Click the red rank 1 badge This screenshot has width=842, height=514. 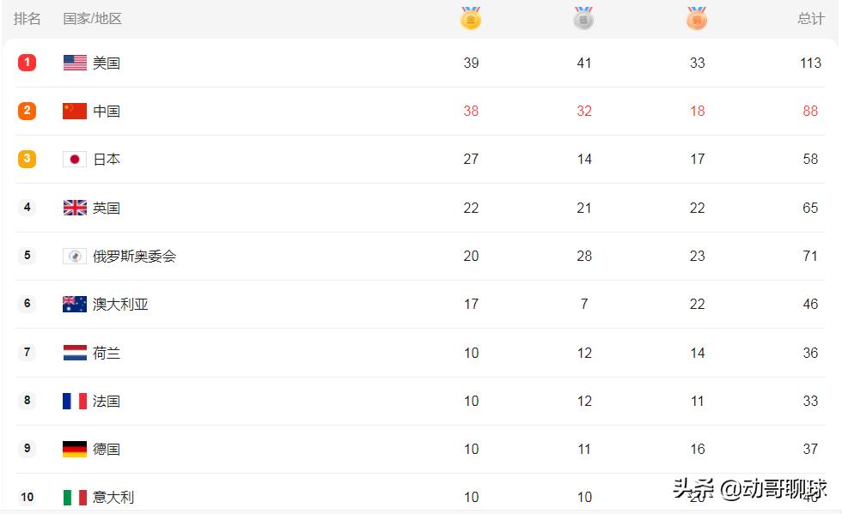(x=27, y=63)
